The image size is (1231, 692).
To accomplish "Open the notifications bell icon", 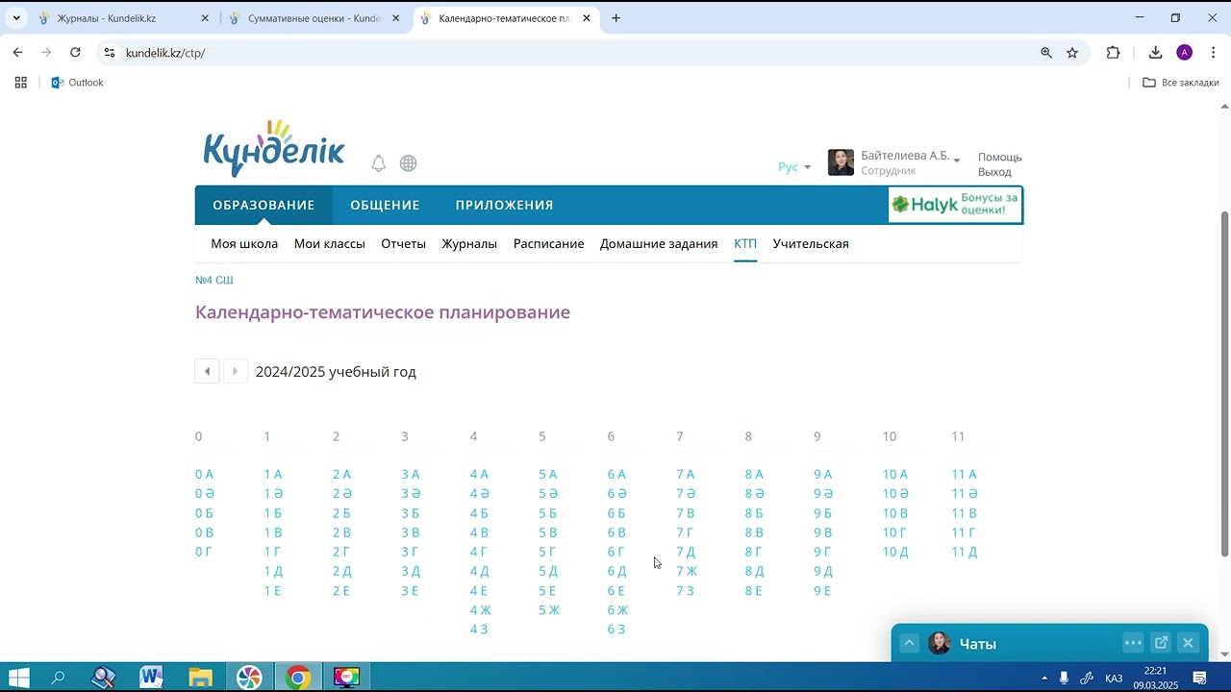I will click(378, 163).
